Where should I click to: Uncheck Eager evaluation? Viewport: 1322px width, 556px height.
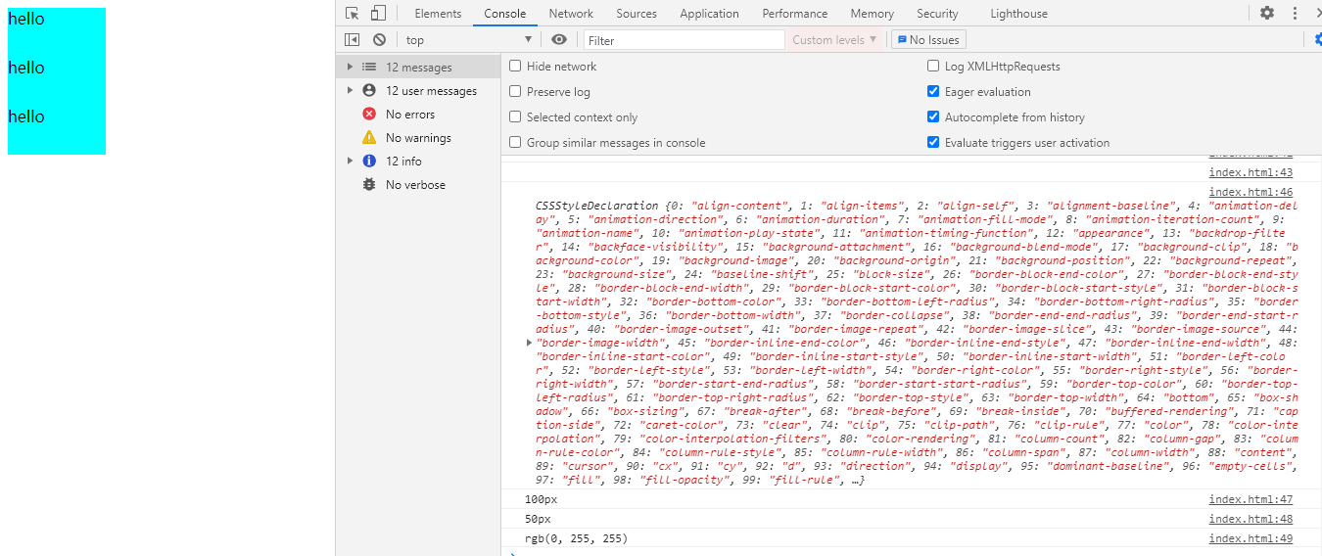click(x=933, y=91)
